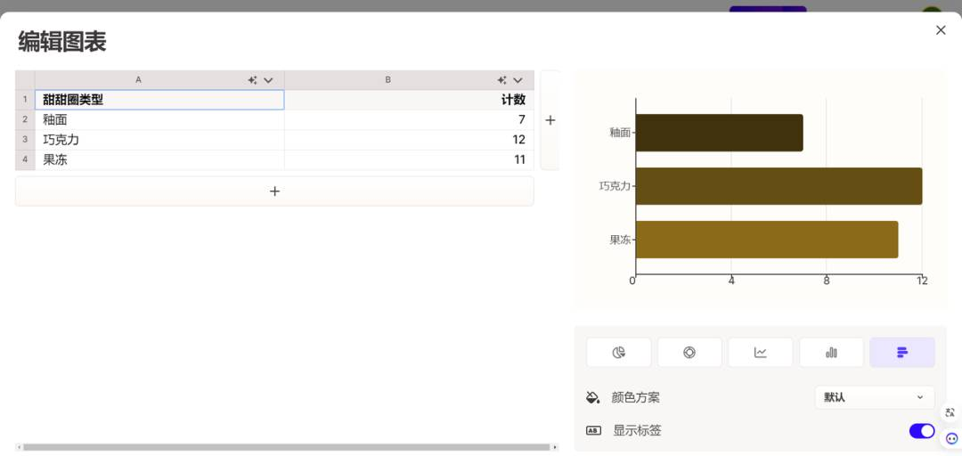Select column A by its header letter
Image resolution: width=962 pixels, height=456 pixels.
pos(139,80)
